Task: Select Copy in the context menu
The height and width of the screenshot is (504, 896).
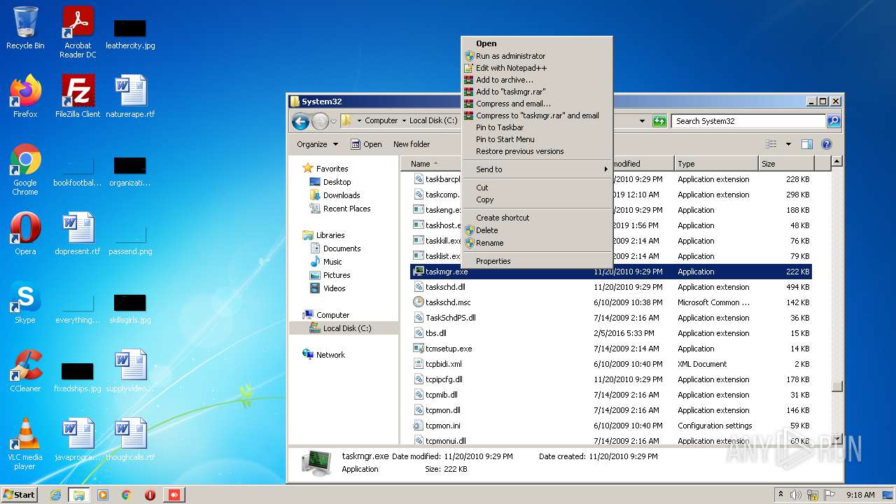Action: (x=537, y=199)
